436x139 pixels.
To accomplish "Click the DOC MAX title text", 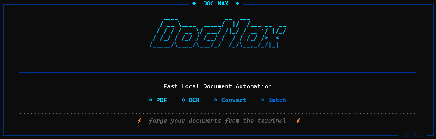I will pyautogui.click(x=216, y=4).
